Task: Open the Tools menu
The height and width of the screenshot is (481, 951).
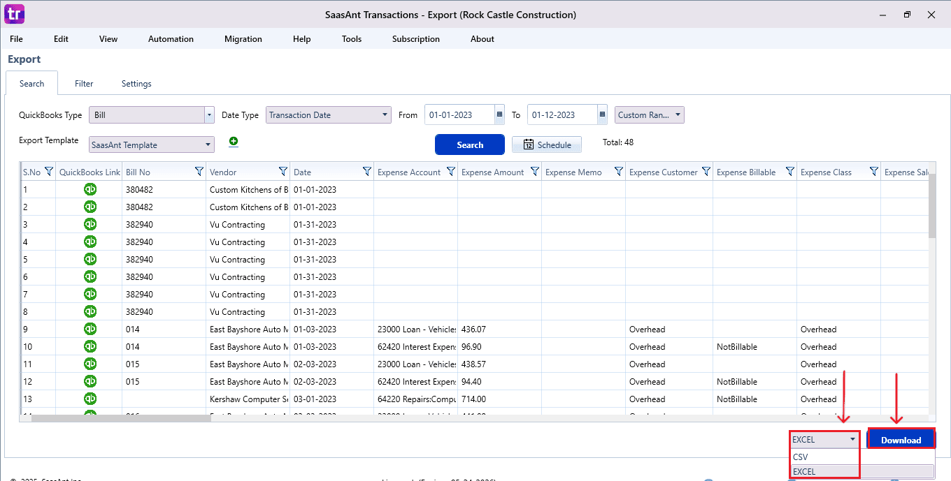Action: (x=352, y=39)
